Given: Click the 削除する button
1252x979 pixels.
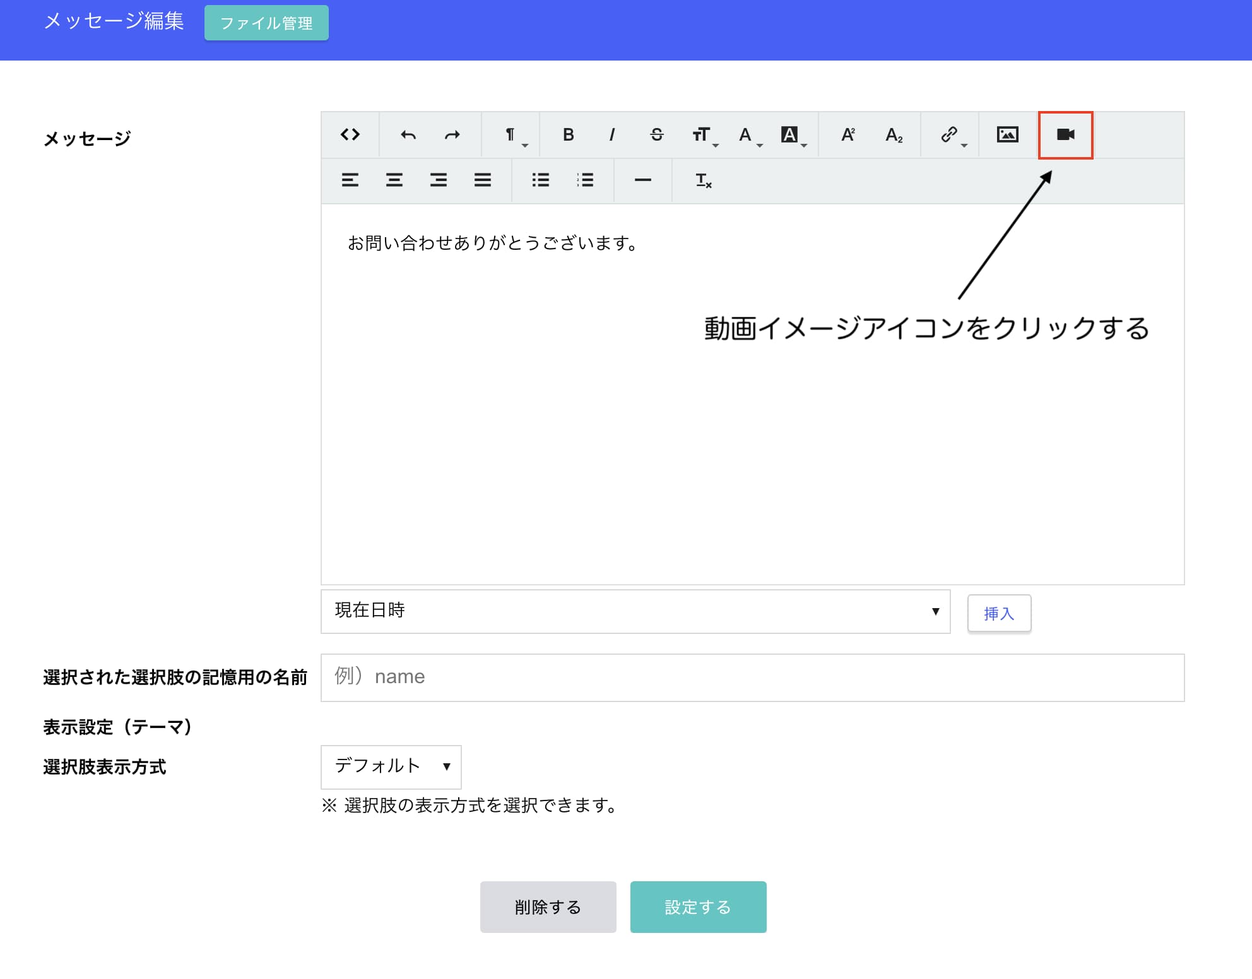Looking at the screenshot, I should tap(548, 906).
